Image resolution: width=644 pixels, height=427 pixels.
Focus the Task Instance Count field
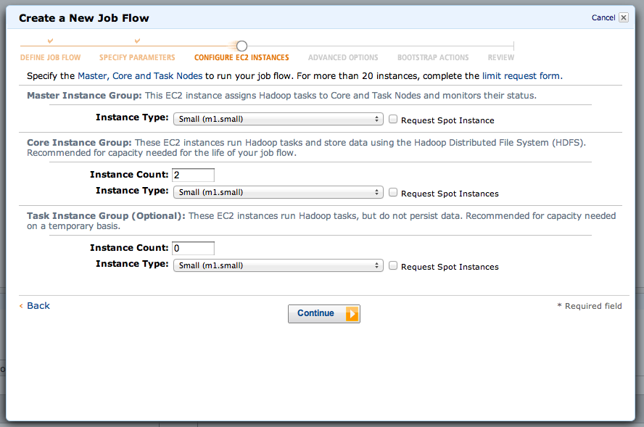(194, 248)
